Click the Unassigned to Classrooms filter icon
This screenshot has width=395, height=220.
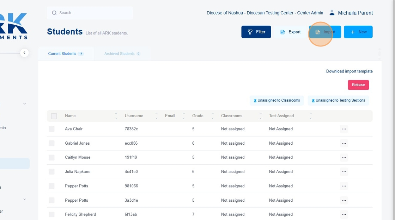coord(255,101)
